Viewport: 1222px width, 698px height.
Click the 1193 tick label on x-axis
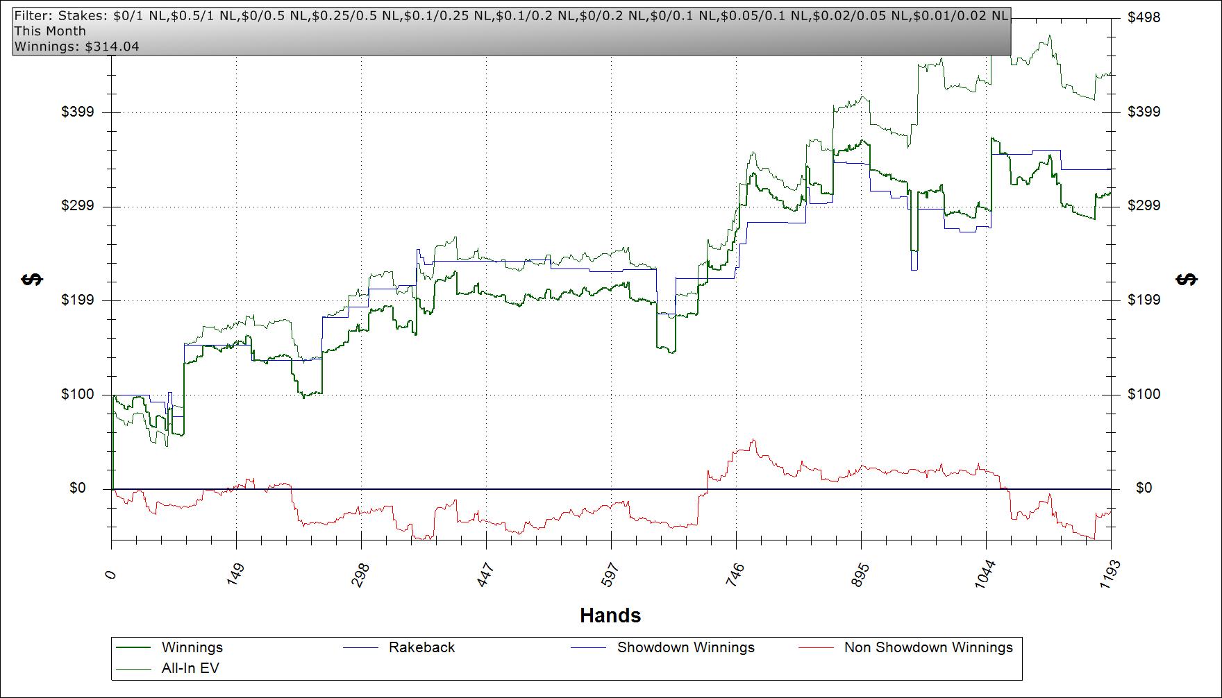point(1109,575)
